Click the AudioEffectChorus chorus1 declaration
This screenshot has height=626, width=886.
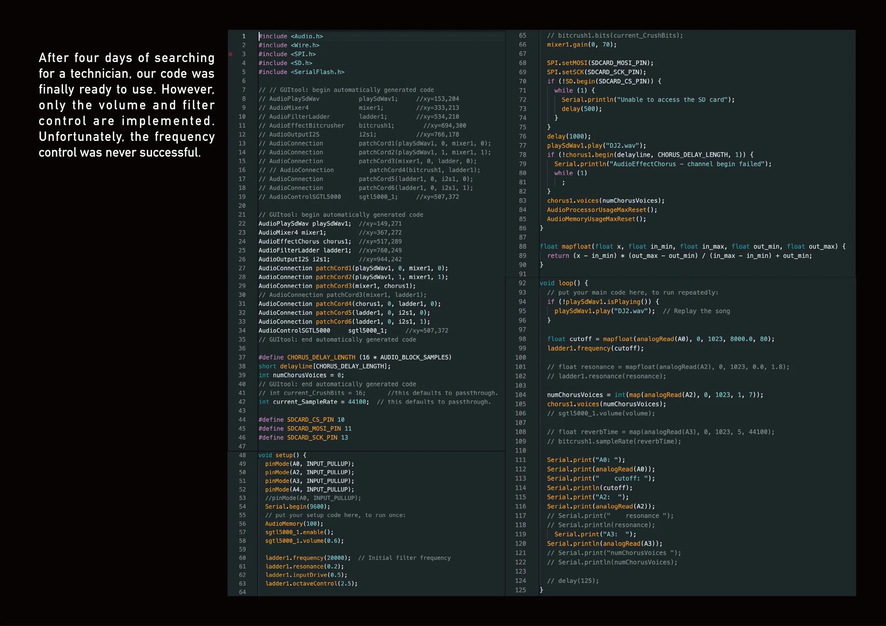tap(304, 241)
